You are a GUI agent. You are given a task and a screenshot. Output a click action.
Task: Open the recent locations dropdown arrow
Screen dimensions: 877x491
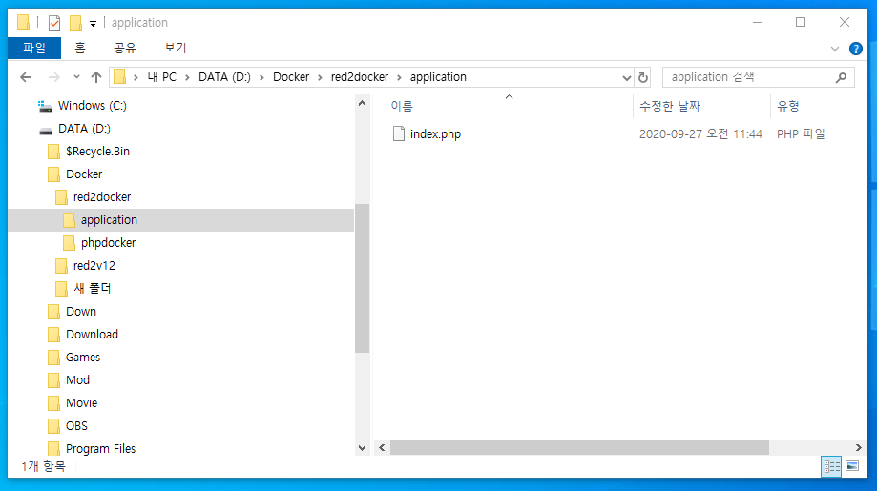pos(76,77)
